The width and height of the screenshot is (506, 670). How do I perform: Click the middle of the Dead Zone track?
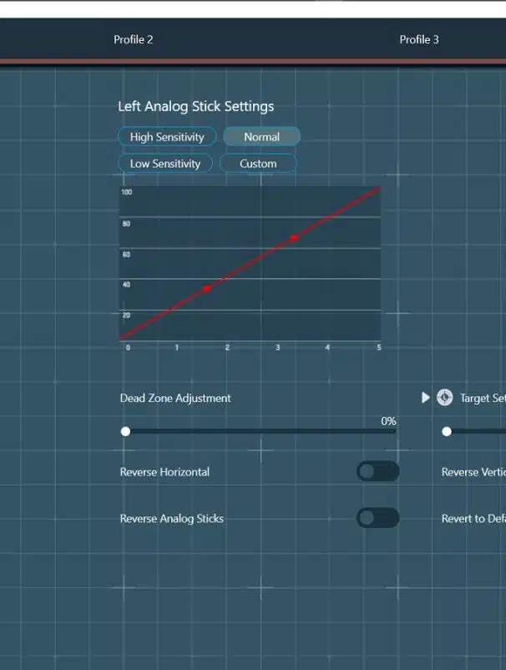[x=261, y=431]
